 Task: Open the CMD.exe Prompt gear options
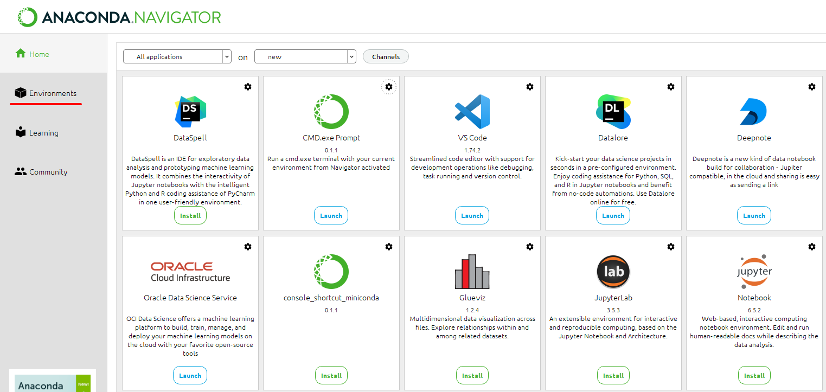389,87
